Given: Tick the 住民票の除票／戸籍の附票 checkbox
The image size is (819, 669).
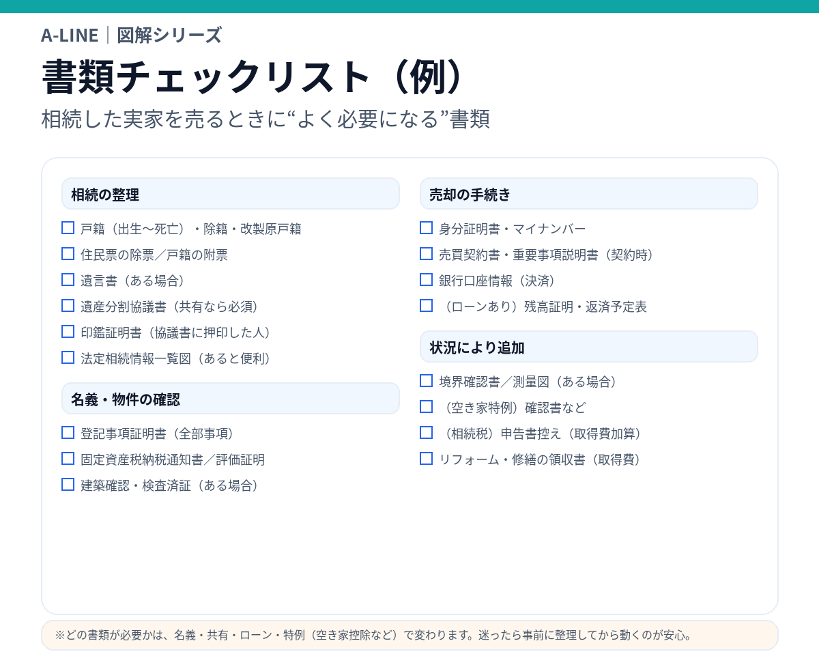Looking at the screenshot, I should (68, 254).
